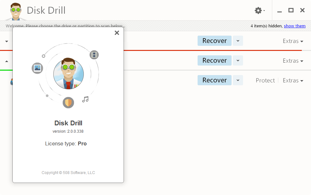Click the 'version: 2.0.0.338' text
The height and width of the screenshot is (195, 311).
68,131
